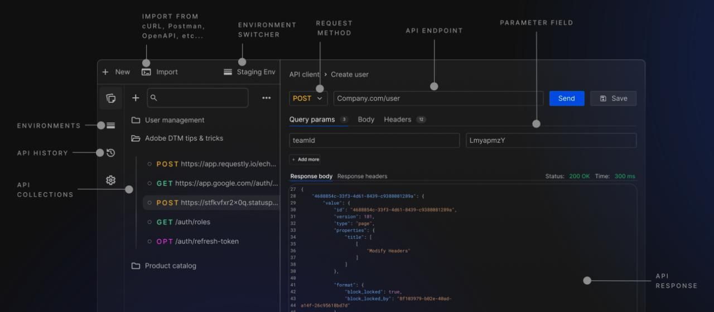
Task: Click the Add more parameter button
Action: pyautogui.click(x=305, y=160)
